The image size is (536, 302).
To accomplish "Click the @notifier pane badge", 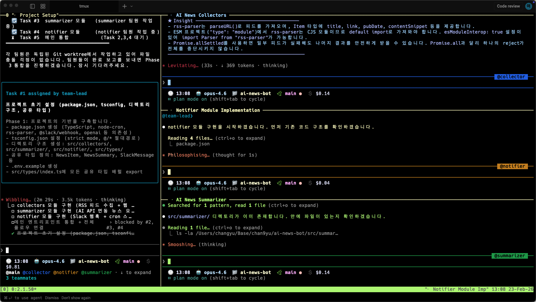I will pyautogui.click(x=512, y=166).
